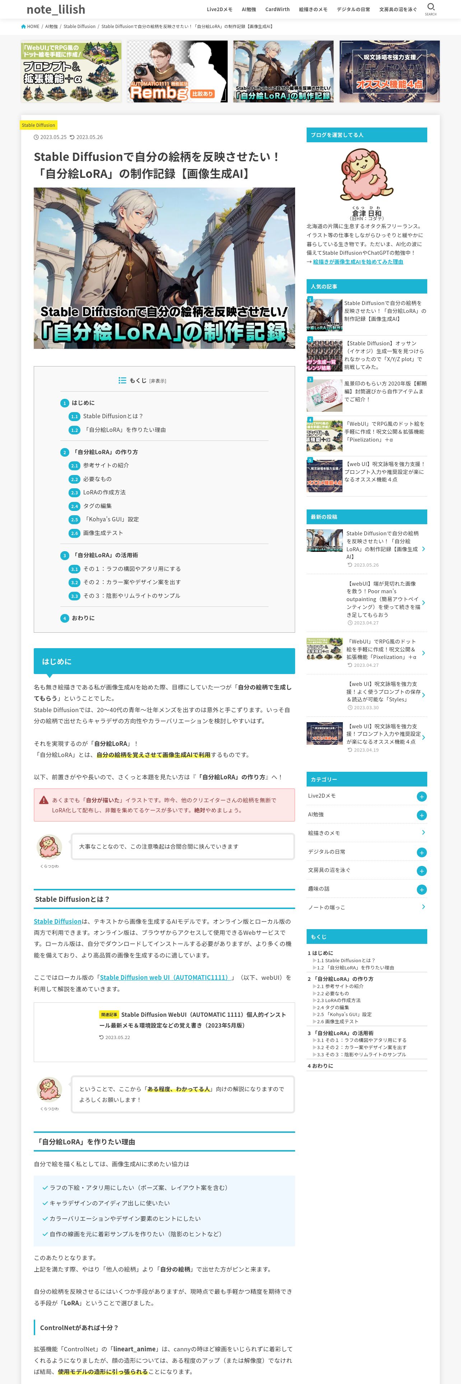Open 文房具の沼を泳ぐ in the top navigation

398,9
